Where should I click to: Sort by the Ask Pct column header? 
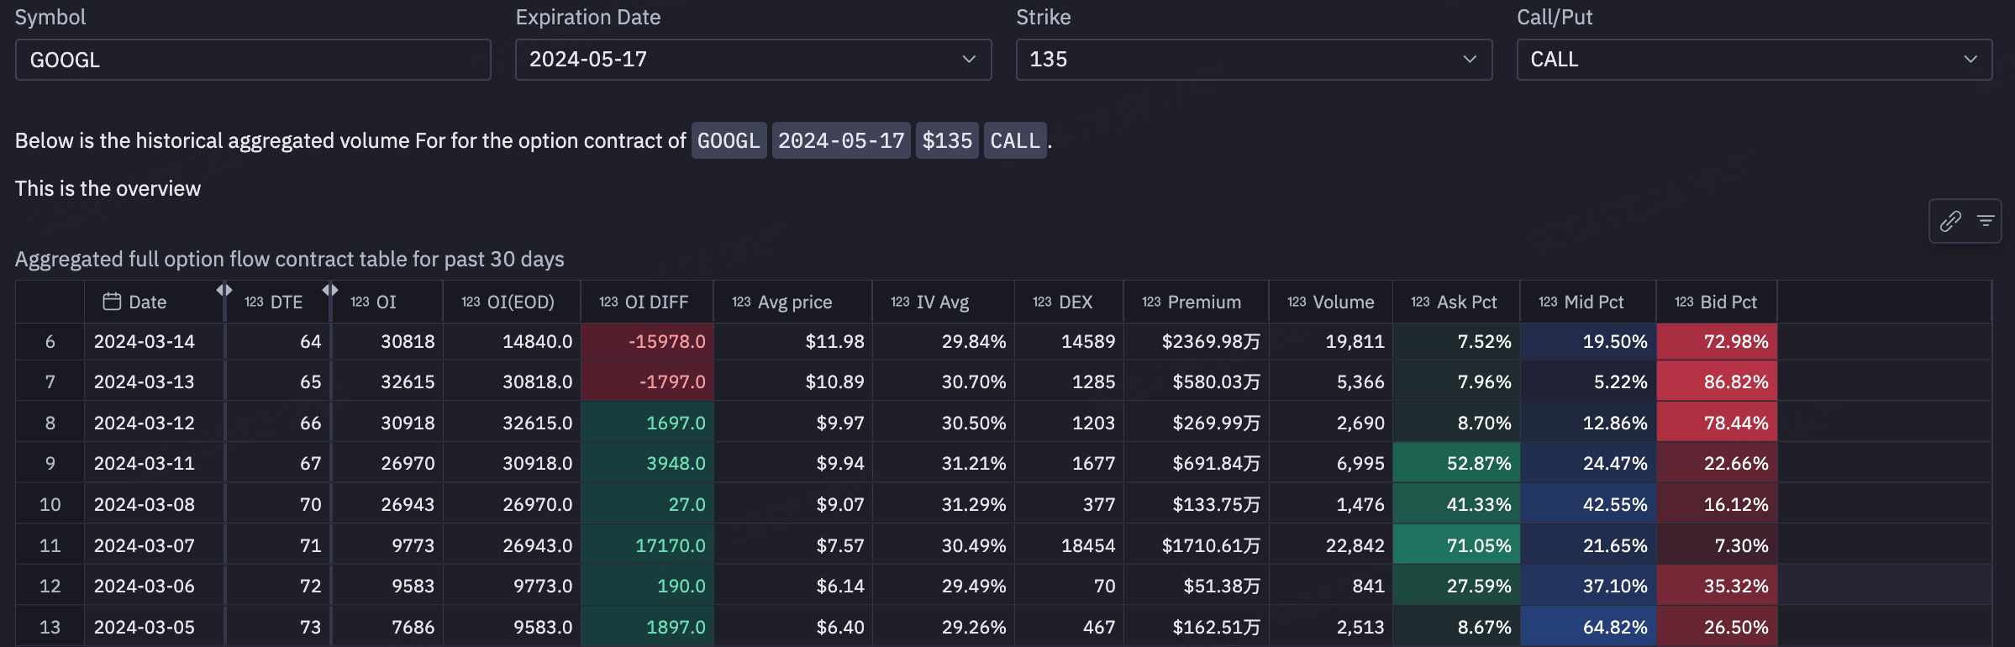coord(1456,302)
